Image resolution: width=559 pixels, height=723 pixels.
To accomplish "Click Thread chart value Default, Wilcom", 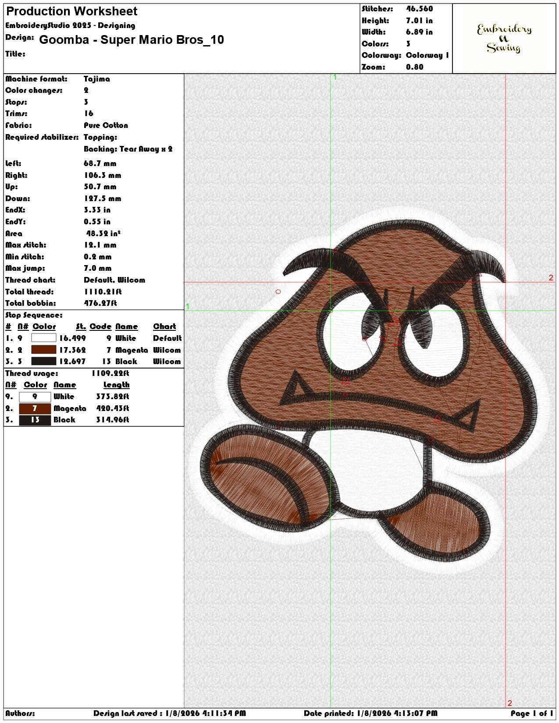I will click(x=114, y=280).
